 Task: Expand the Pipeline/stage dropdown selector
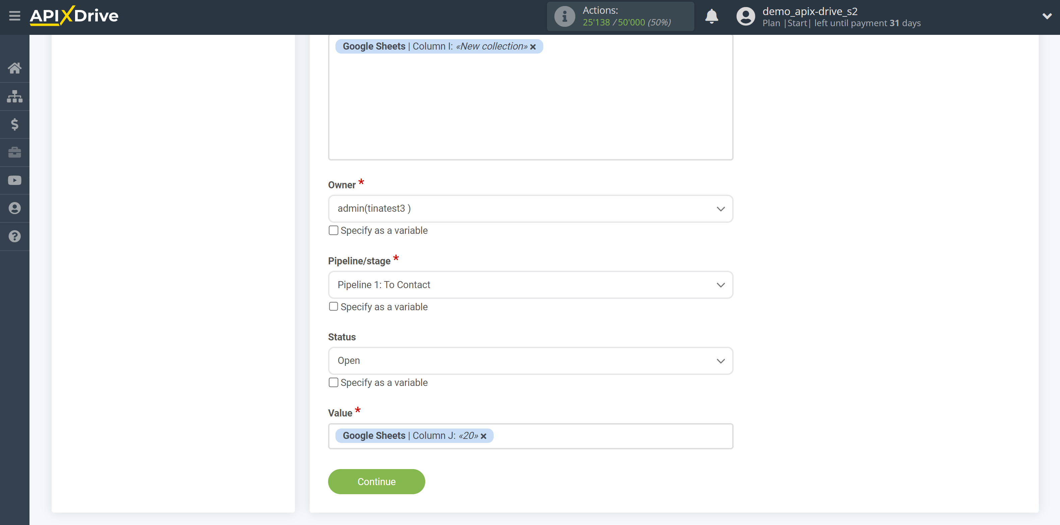(530, 284)
